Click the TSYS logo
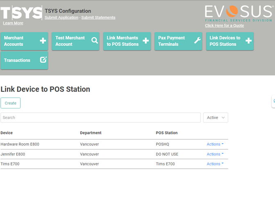The width and height of the screenshot is (275, 201). 21,13
